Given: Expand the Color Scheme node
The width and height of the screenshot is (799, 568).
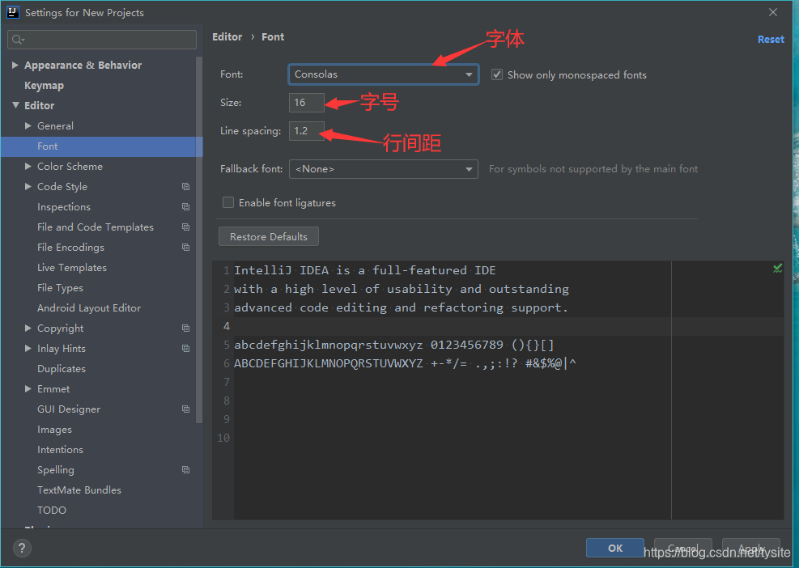Looking at the screenshot, I should tap(28, 167).
